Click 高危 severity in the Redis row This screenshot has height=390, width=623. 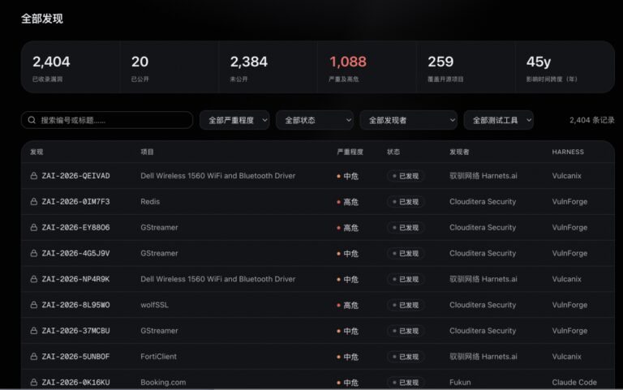[348, 202]
